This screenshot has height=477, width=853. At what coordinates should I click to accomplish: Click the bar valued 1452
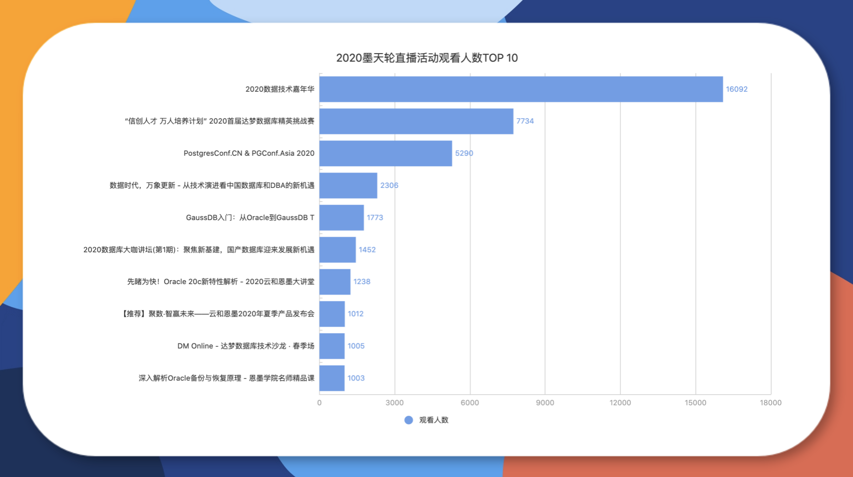tap(338, 249)
